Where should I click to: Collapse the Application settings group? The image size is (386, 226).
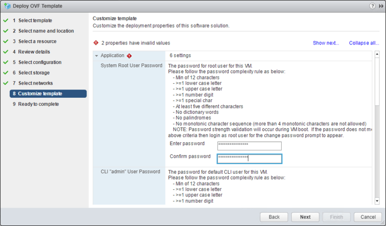point(97,56)
